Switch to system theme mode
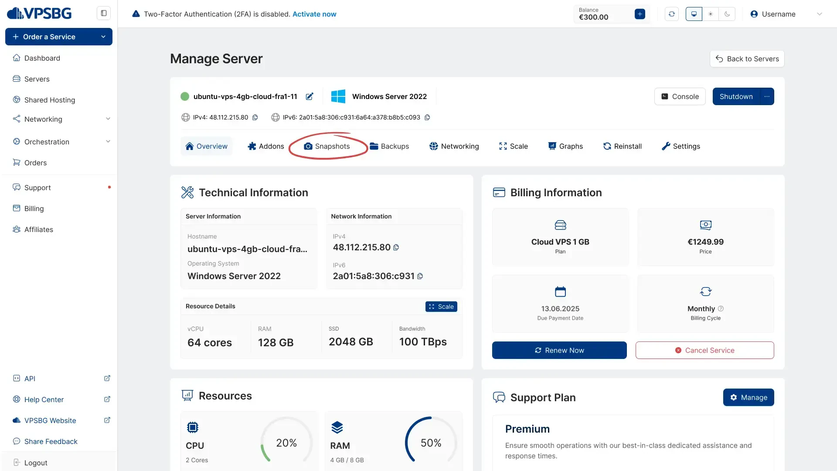This screenshot has width=837, height=471. 694,14
